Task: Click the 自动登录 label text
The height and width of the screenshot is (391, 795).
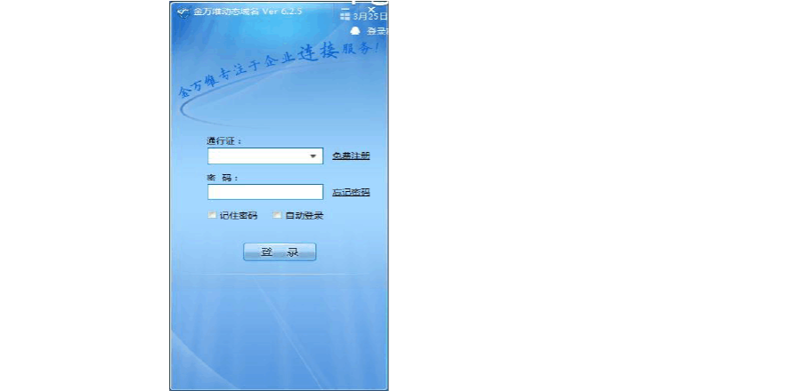Action: 304,216
